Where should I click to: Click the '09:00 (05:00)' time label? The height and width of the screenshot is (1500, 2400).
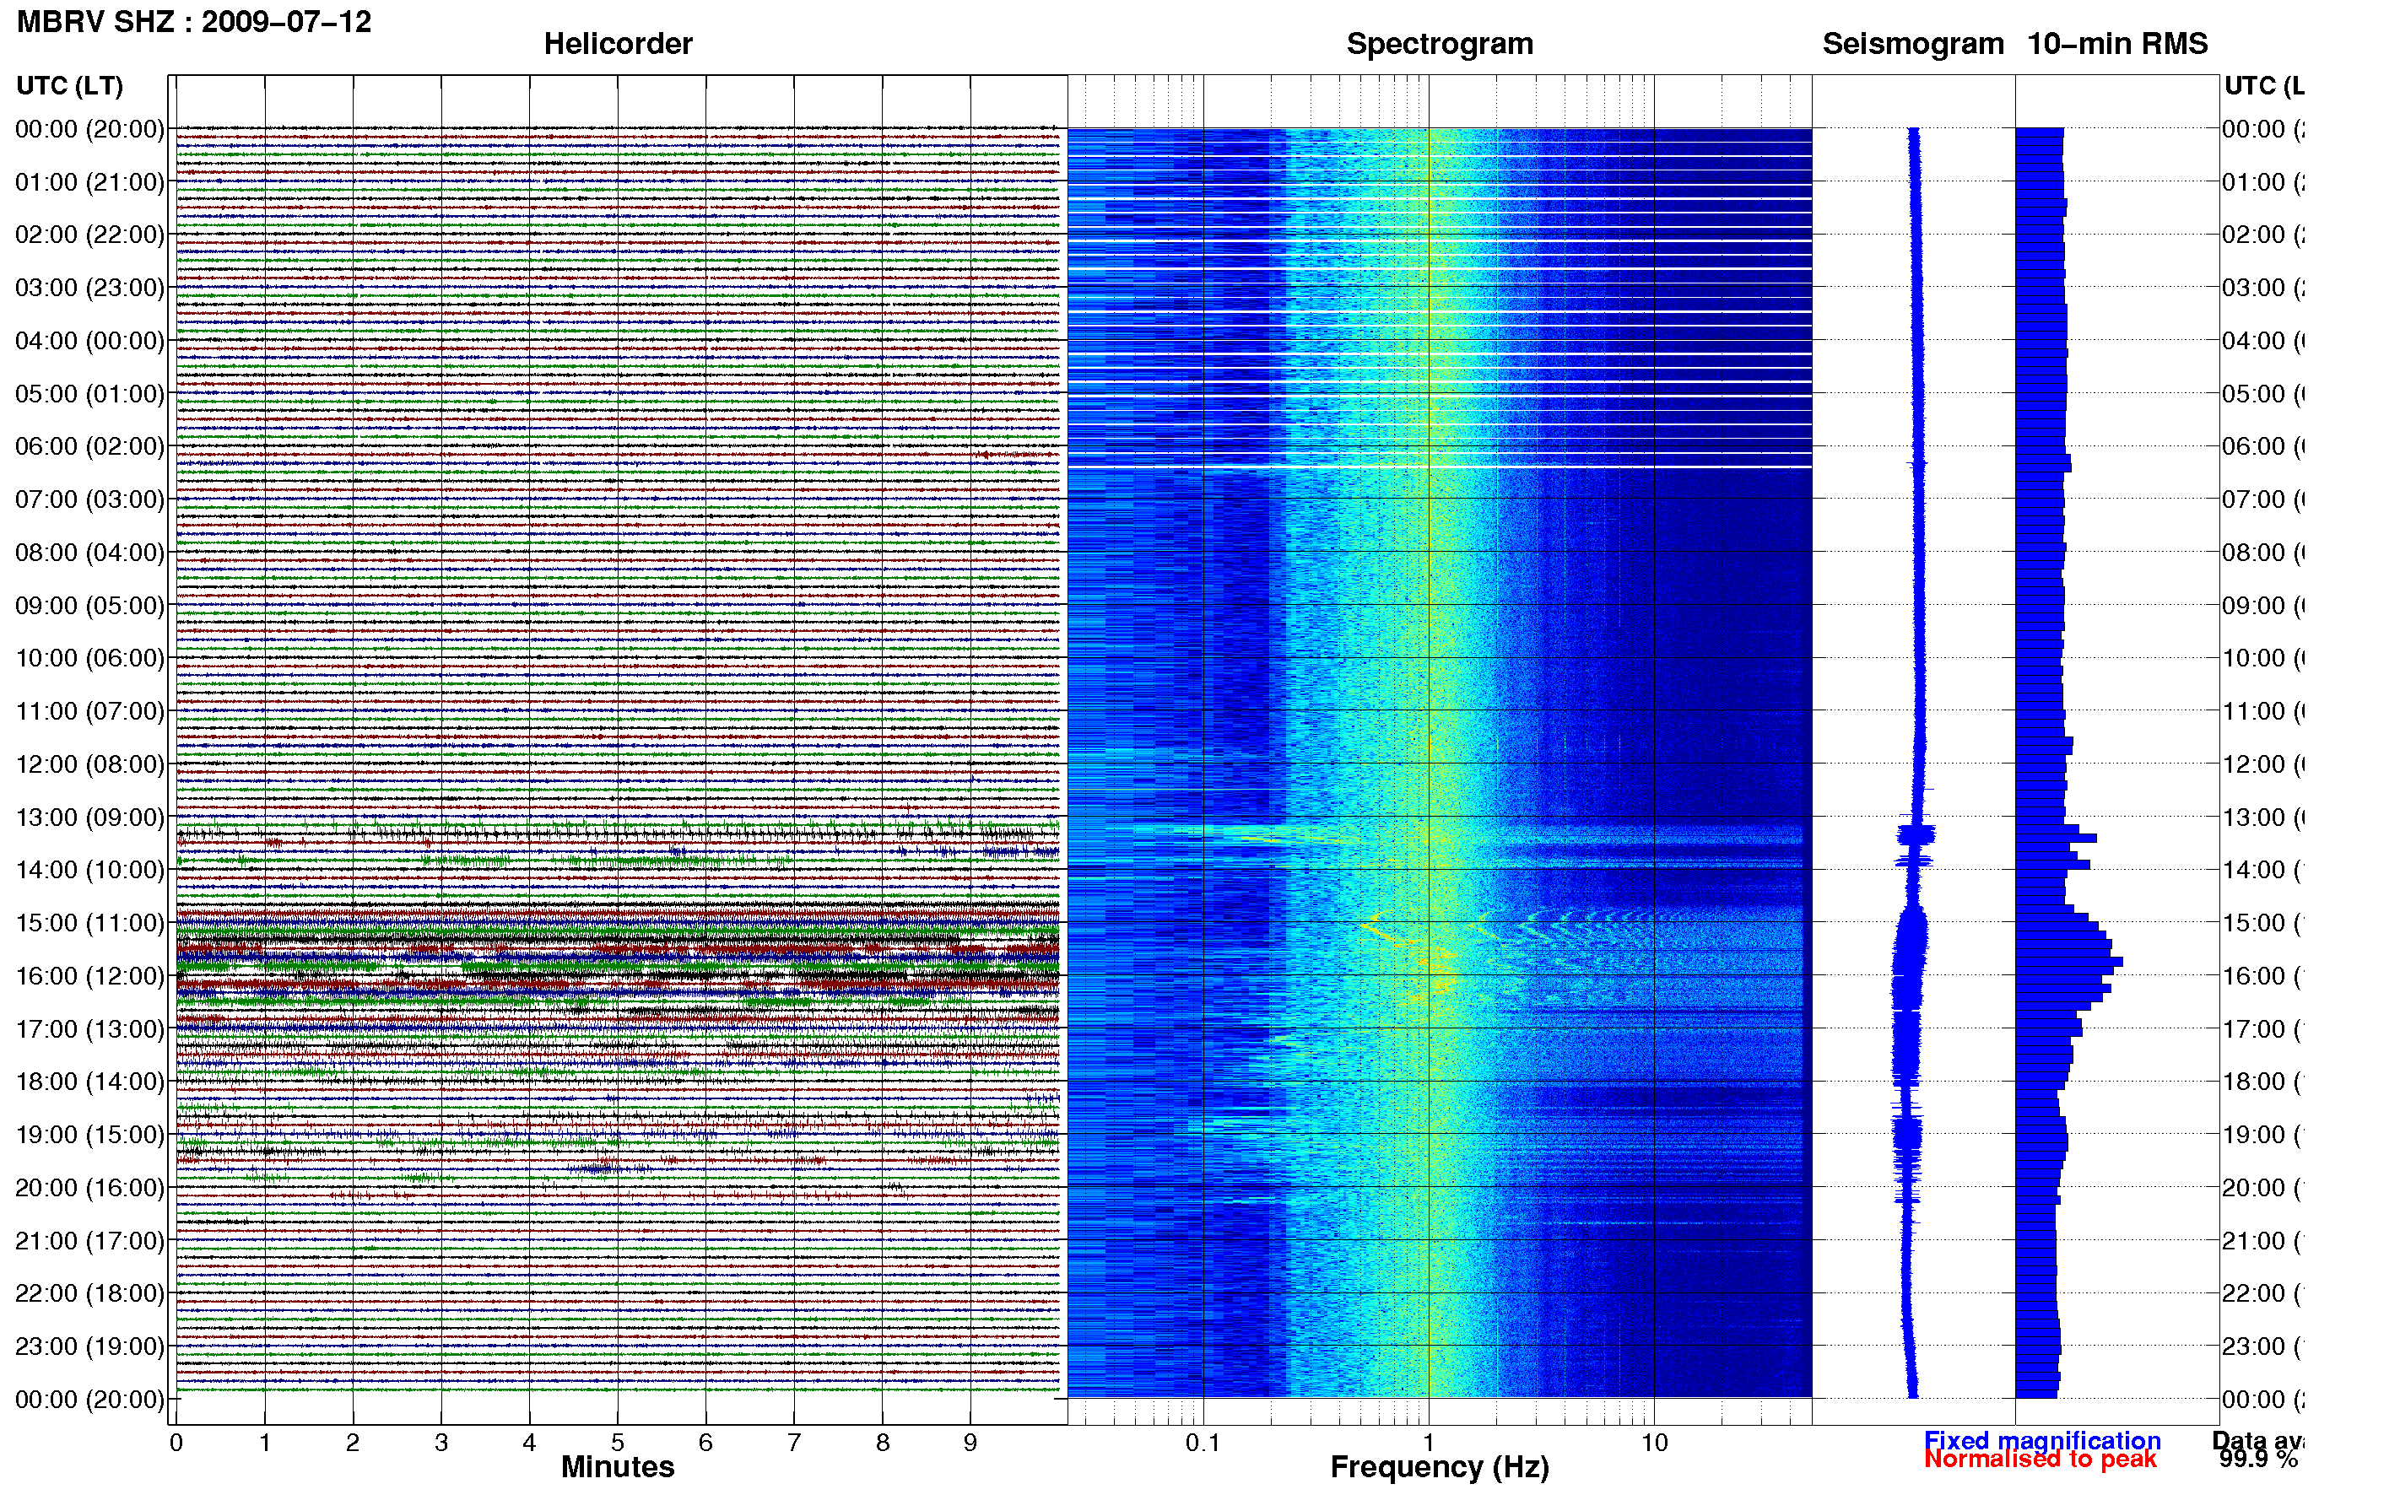pos(89,605)
